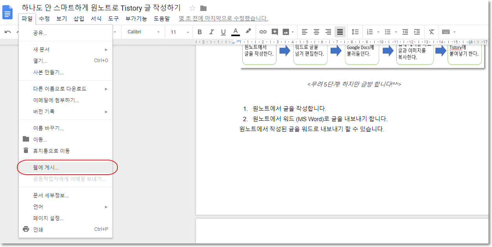Apply numbered list
Viewport: 492px width, 247px height.
[x=369, y=32]
